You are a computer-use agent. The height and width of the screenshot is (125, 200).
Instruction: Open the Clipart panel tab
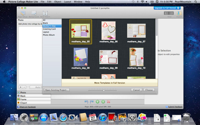coord(34,103)
